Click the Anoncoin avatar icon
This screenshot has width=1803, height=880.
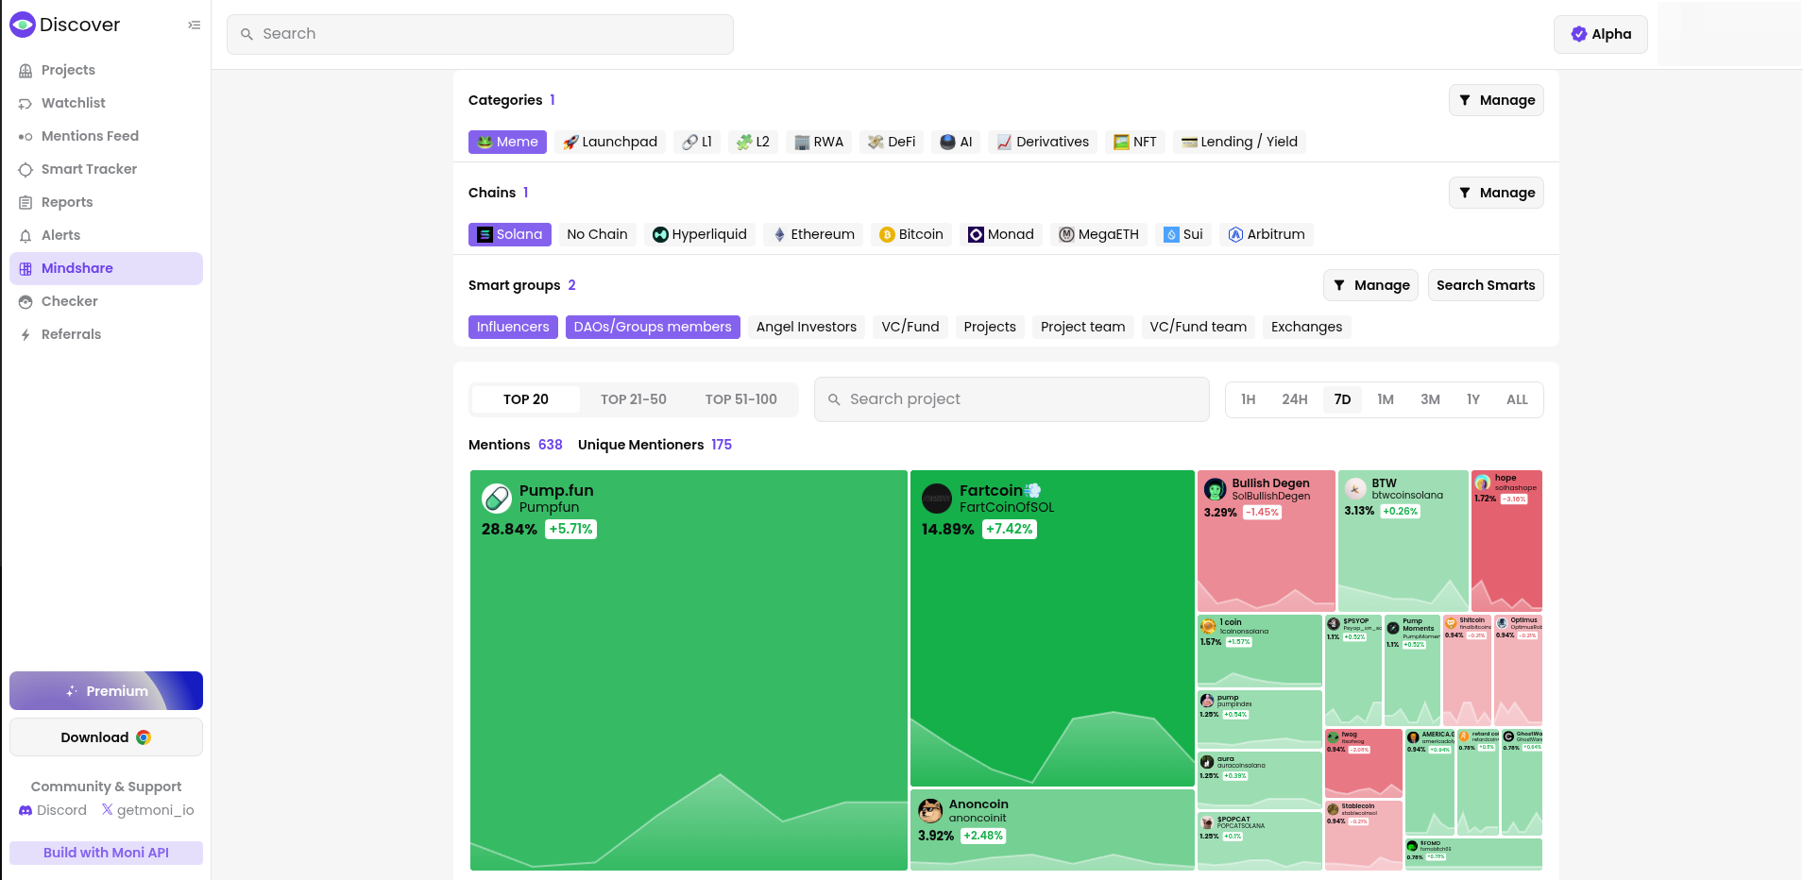click(x=930, y=810)
